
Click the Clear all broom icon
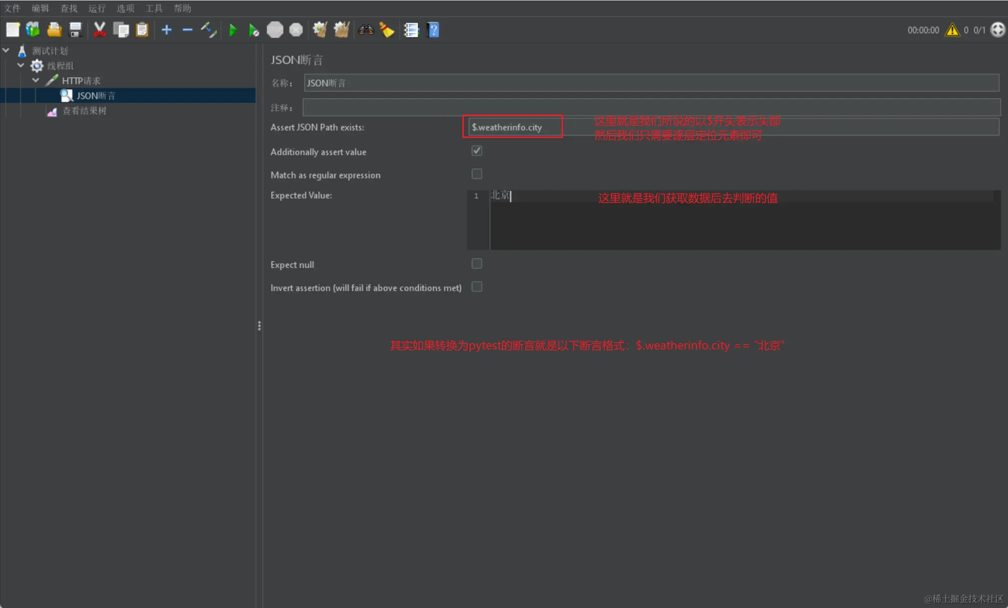coord(342,30)
